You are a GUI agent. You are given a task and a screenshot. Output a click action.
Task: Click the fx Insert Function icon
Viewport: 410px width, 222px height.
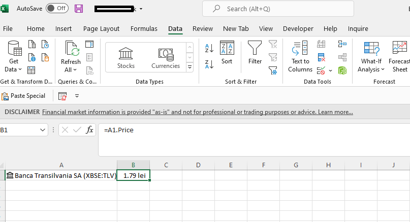point(89,130)
